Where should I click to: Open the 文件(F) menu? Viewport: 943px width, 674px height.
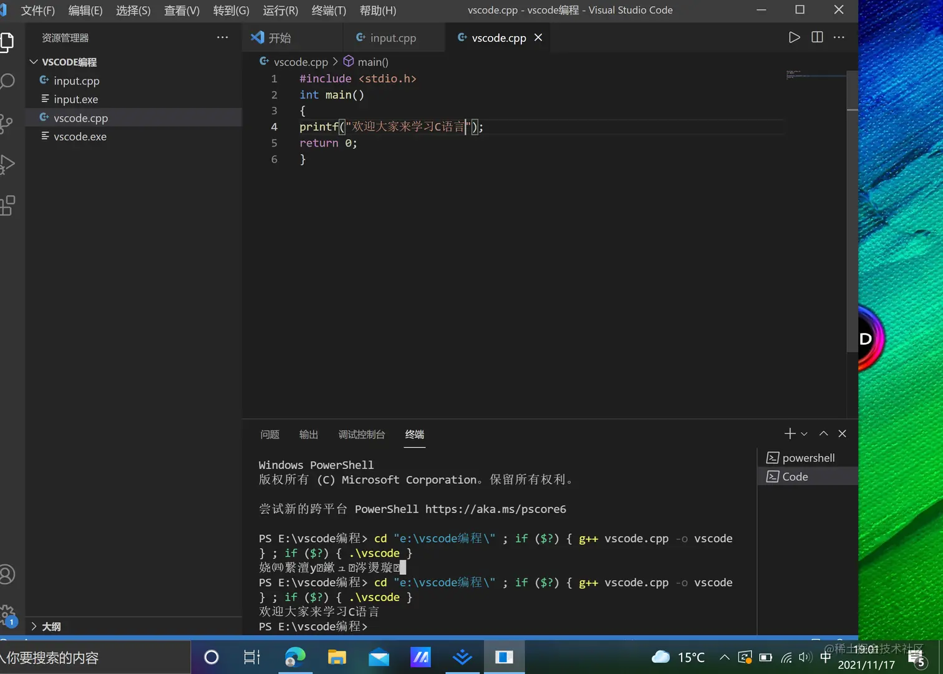click(x=37, y=11)
